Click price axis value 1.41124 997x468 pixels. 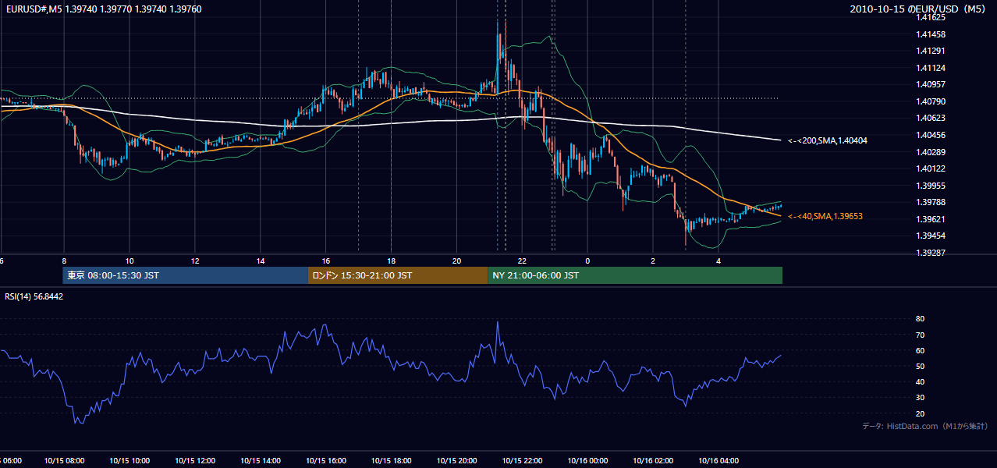931,68
